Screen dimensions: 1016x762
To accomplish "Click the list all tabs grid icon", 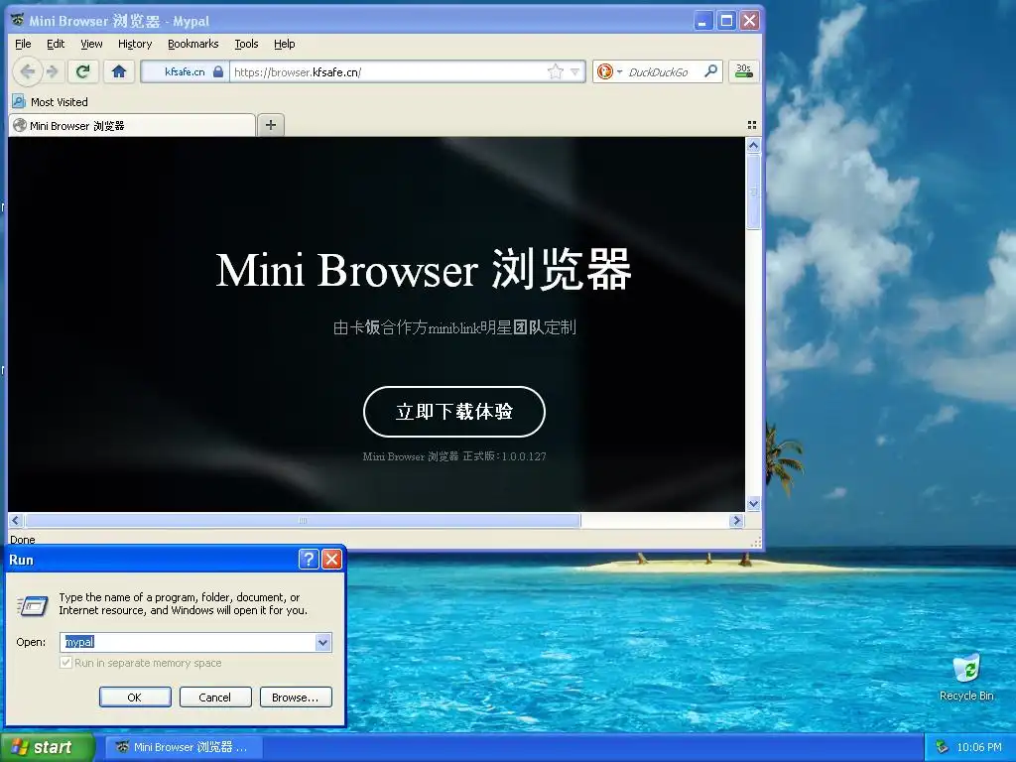I will (x=752, y=125).
